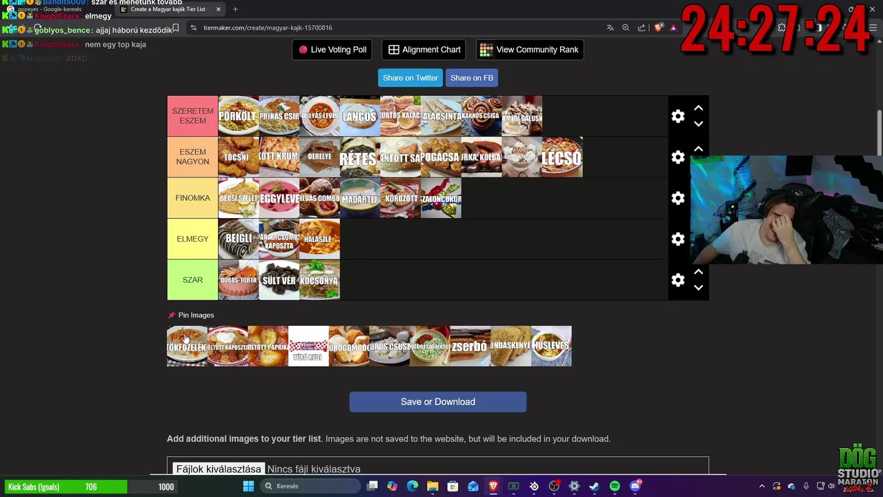This screenshot has height=497, width=883.
Task: Click the yellow ELMEGY tier label
Action: tap(192, 239)
